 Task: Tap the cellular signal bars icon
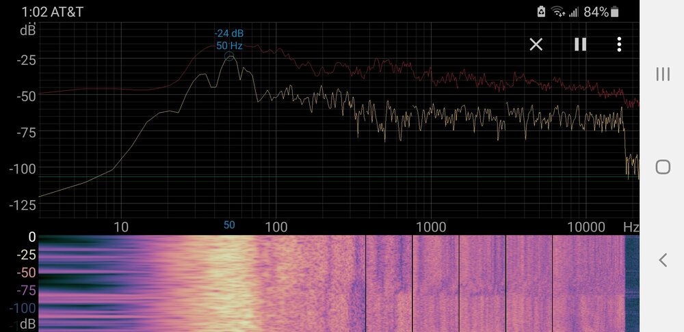574,12
